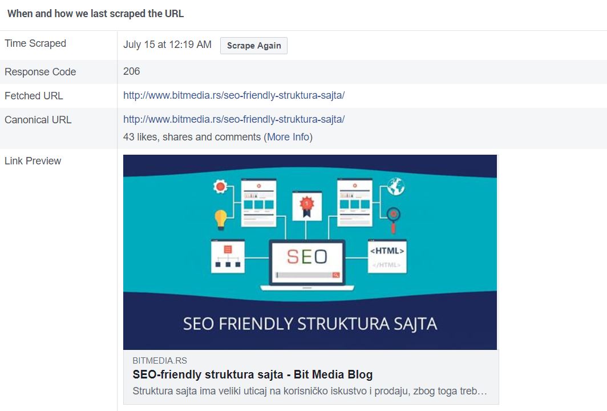
Task: Click the Scrape Again button
Action: (x=254, y=46)
